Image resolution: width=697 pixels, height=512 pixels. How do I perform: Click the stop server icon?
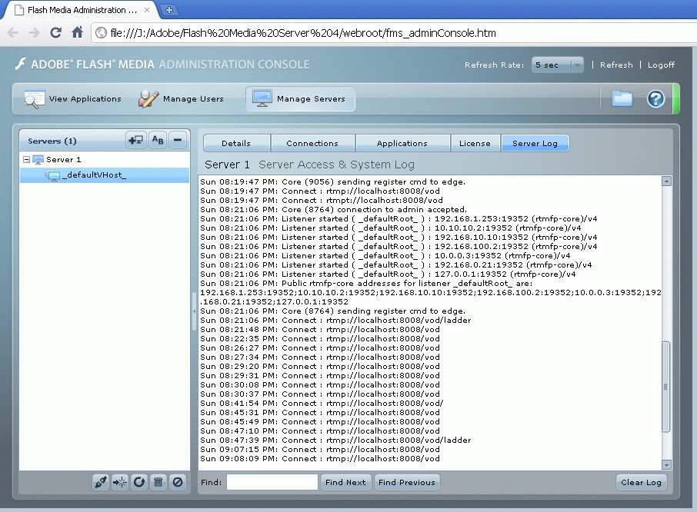point(178,482)
